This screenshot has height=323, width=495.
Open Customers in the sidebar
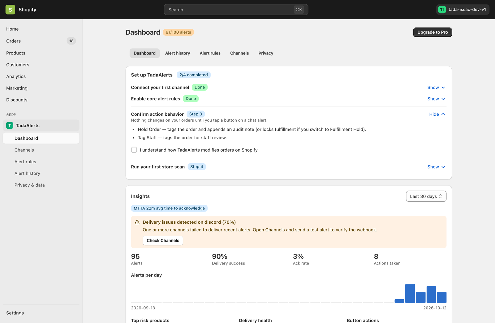click(x=41, y=65)
